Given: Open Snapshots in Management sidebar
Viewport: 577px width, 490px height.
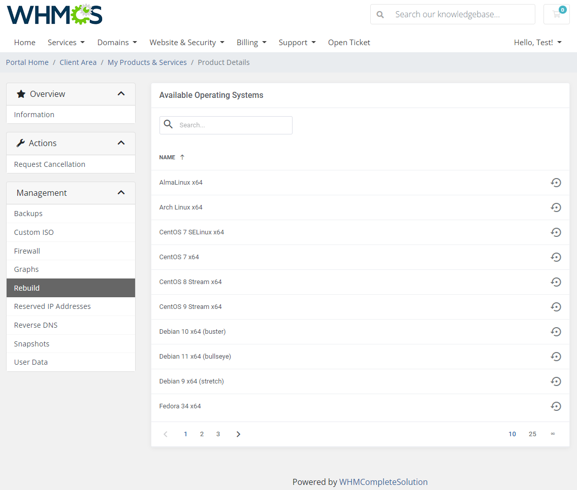Looking at the screenshot, I should pyautogui.click(x=71, y=344).
